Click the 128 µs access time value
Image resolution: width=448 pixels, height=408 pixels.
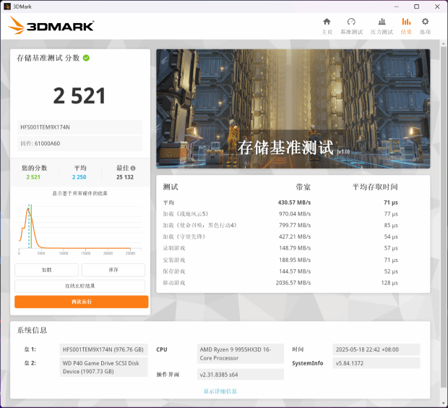(389, 283)
